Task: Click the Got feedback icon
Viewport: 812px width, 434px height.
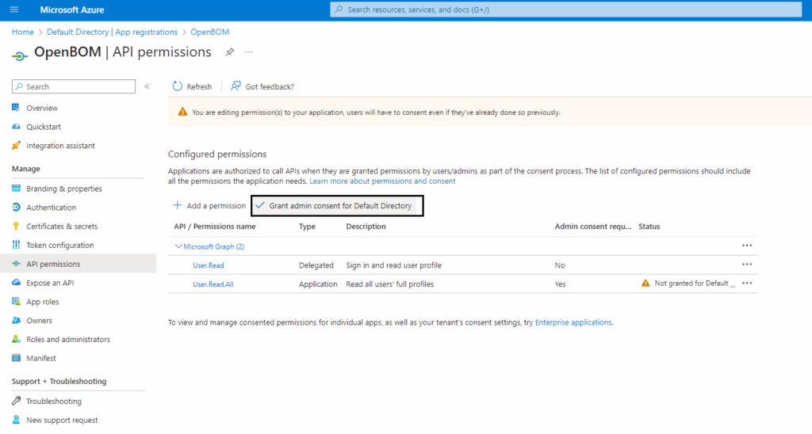Action: coord(236,86)
